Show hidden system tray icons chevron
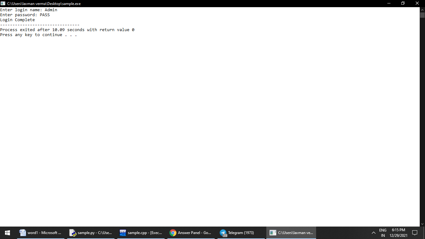 [374, 233]
